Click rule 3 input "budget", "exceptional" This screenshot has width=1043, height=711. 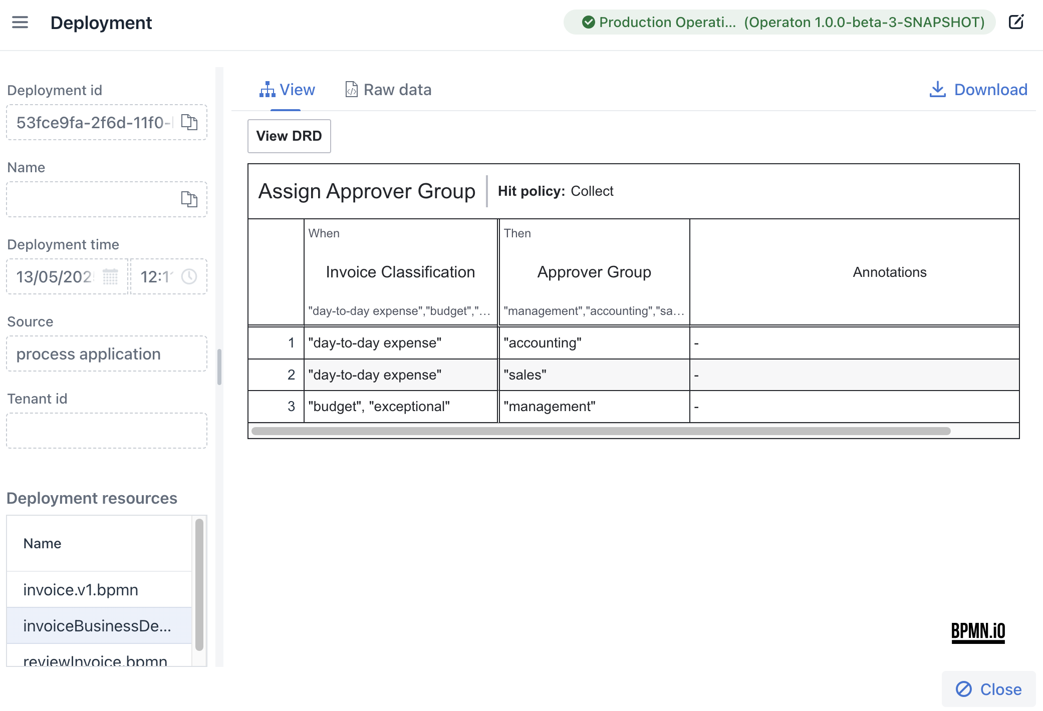pos(400,407)
